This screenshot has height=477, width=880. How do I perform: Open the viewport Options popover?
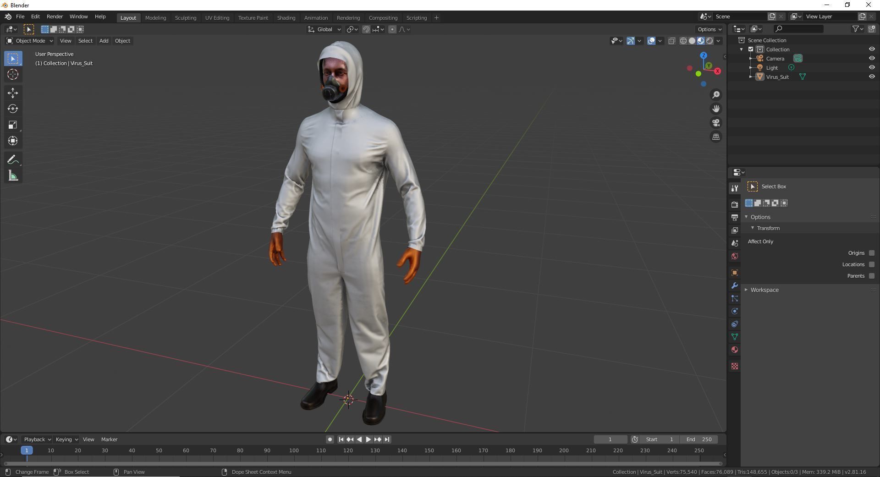click(708, 29)
